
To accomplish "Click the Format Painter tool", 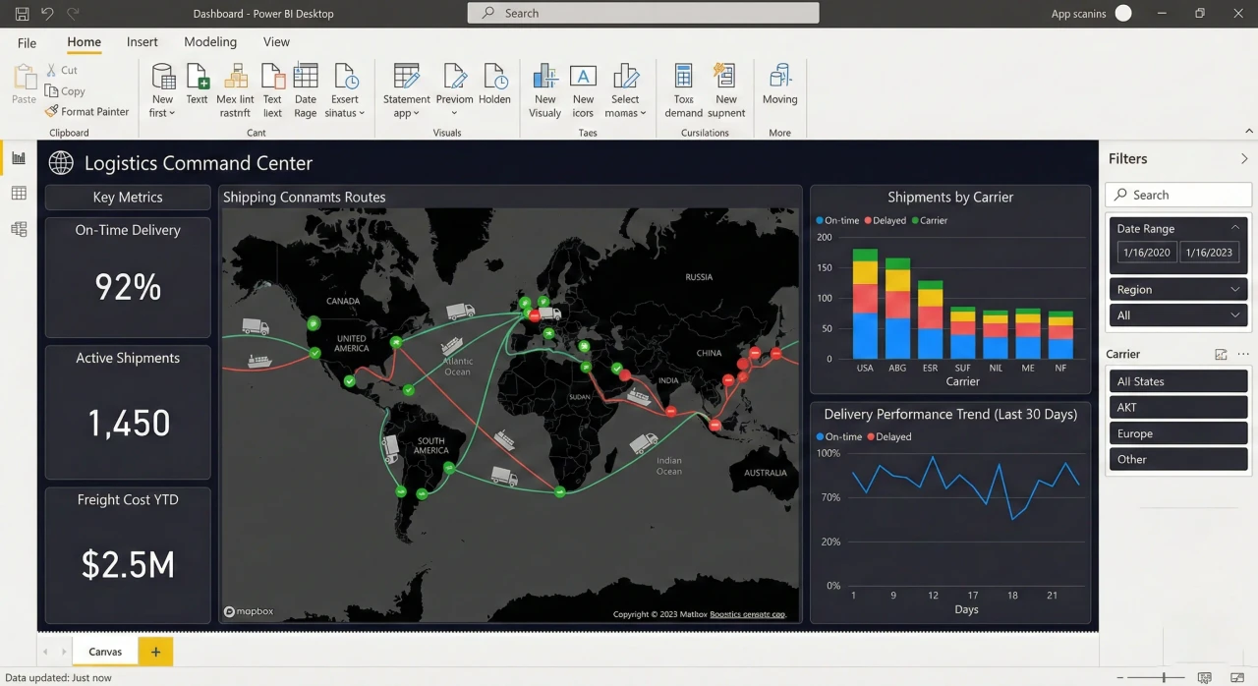I will click(x=87, y=112).
